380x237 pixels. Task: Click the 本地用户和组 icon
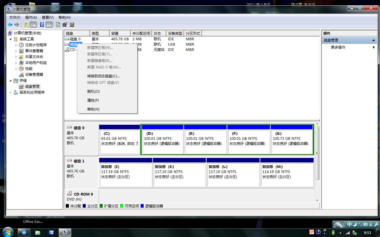(x=21, y=63)
